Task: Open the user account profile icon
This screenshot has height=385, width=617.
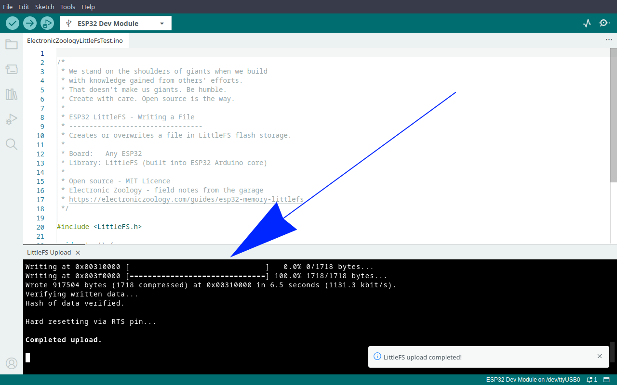Action: 12,363
